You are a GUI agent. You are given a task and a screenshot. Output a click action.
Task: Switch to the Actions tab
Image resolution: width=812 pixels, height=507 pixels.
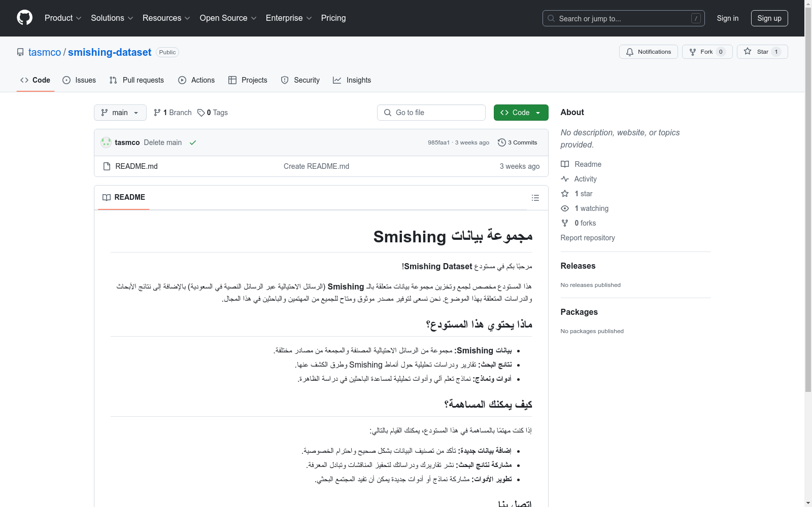click(196, 80)
